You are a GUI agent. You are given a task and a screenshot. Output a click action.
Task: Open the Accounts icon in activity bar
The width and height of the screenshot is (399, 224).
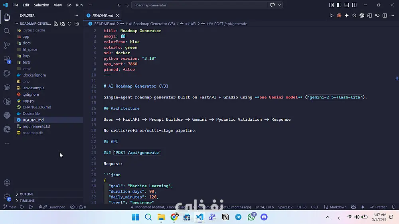tap(7, 183)
